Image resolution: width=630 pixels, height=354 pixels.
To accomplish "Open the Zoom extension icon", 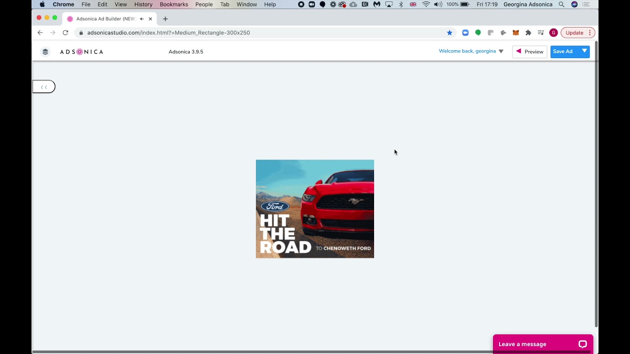I will 465,33.
